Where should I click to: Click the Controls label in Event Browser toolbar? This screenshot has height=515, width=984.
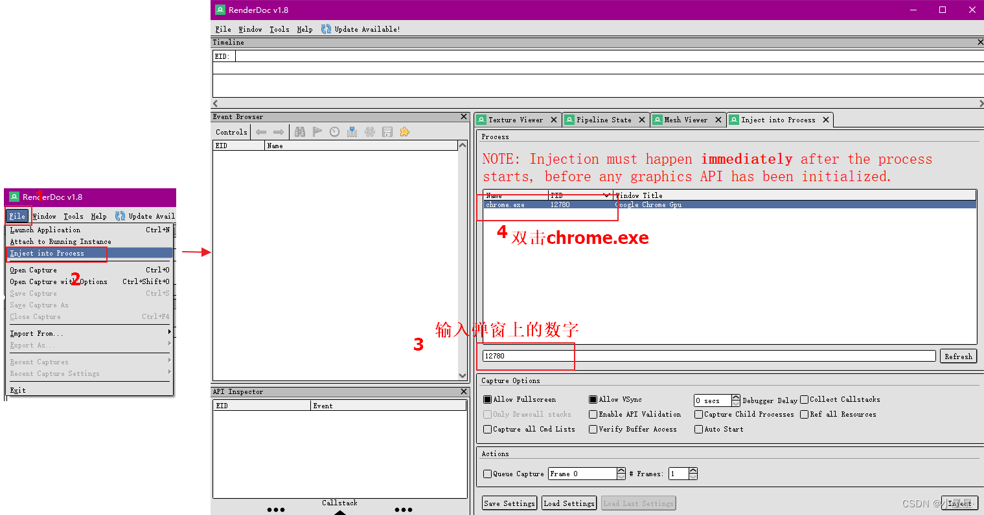pos(231,132)
